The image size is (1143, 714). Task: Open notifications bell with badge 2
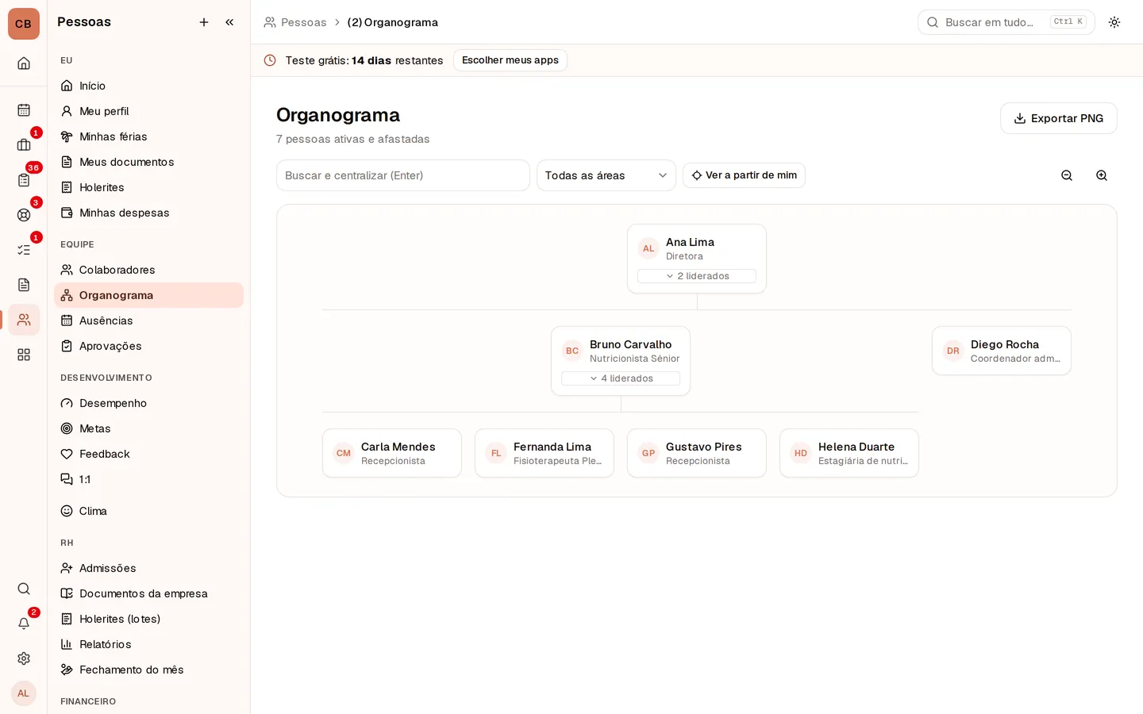pos(24,624)
